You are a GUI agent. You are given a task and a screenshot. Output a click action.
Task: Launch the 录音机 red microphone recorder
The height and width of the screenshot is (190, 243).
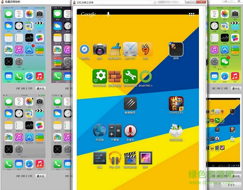[x=130, y=131]
